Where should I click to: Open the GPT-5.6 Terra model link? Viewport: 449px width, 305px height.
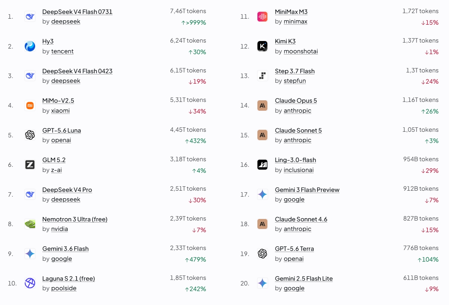click(295, 249)
